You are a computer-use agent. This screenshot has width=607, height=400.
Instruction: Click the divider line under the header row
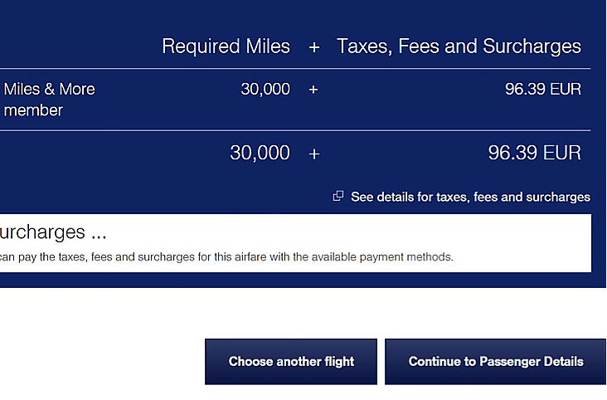(295, 69)
